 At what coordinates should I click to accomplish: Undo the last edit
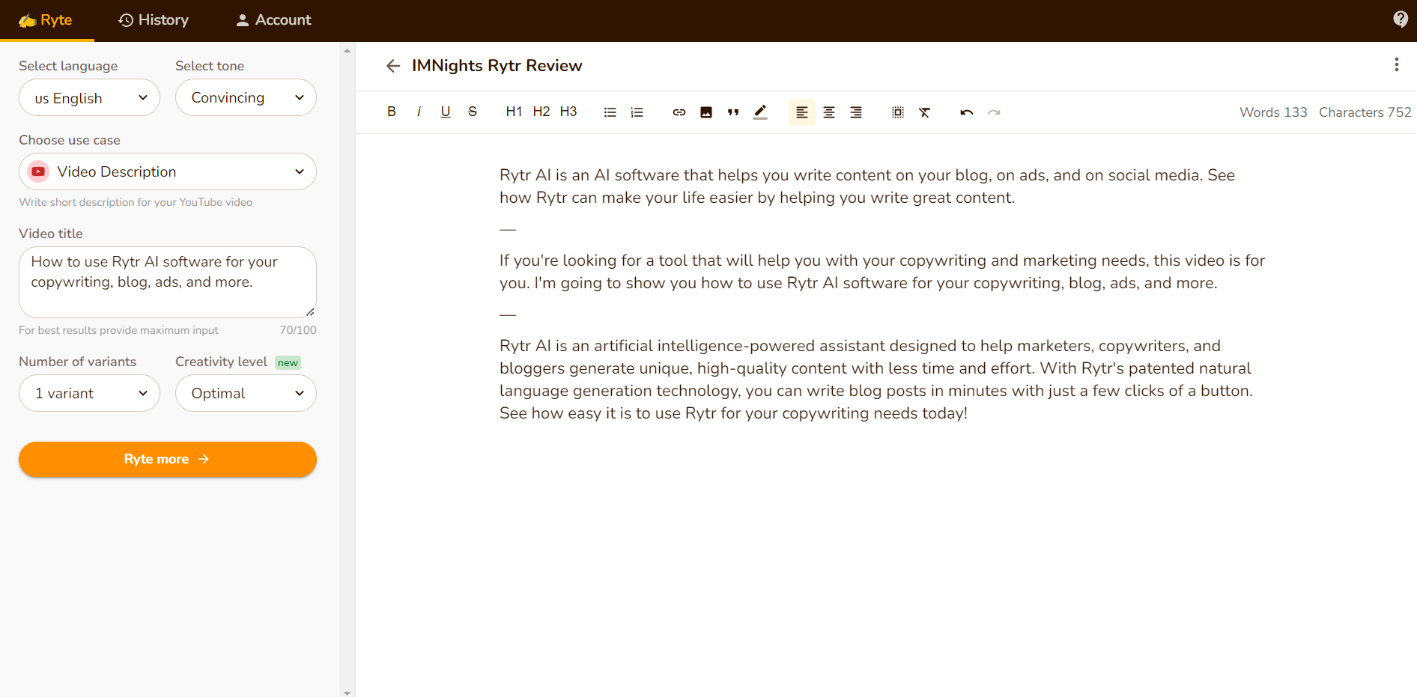point(967,112)
